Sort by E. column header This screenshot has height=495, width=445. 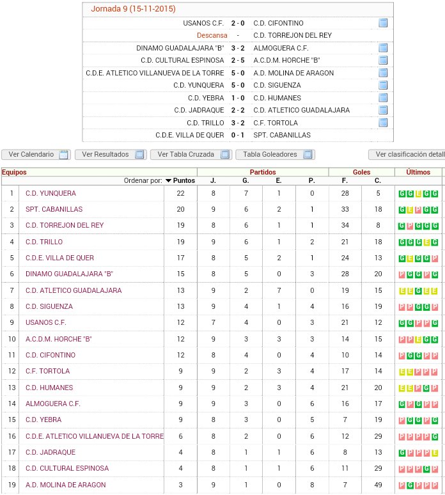click(x=278, y=180)
